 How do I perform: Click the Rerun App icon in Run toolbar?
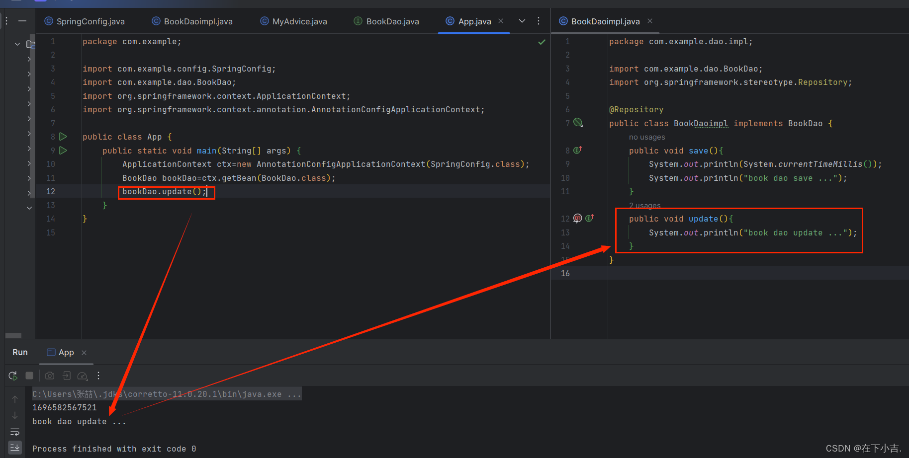click(x=13, y=376)
